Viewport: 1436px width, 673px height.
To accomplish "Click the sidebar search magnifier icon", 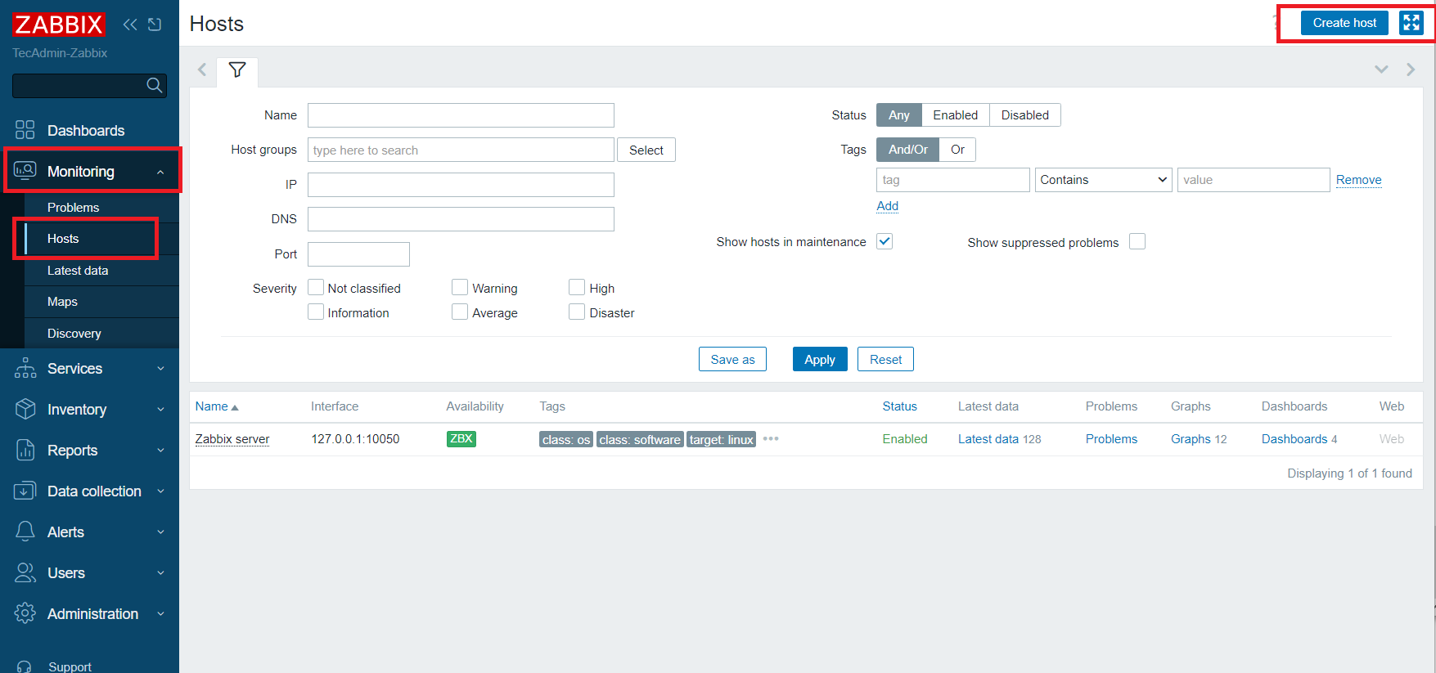I will (x=154, y=86).
